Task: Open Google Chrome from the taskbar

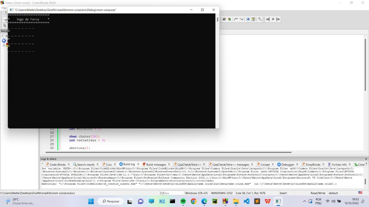Action: tap(194, 201)
